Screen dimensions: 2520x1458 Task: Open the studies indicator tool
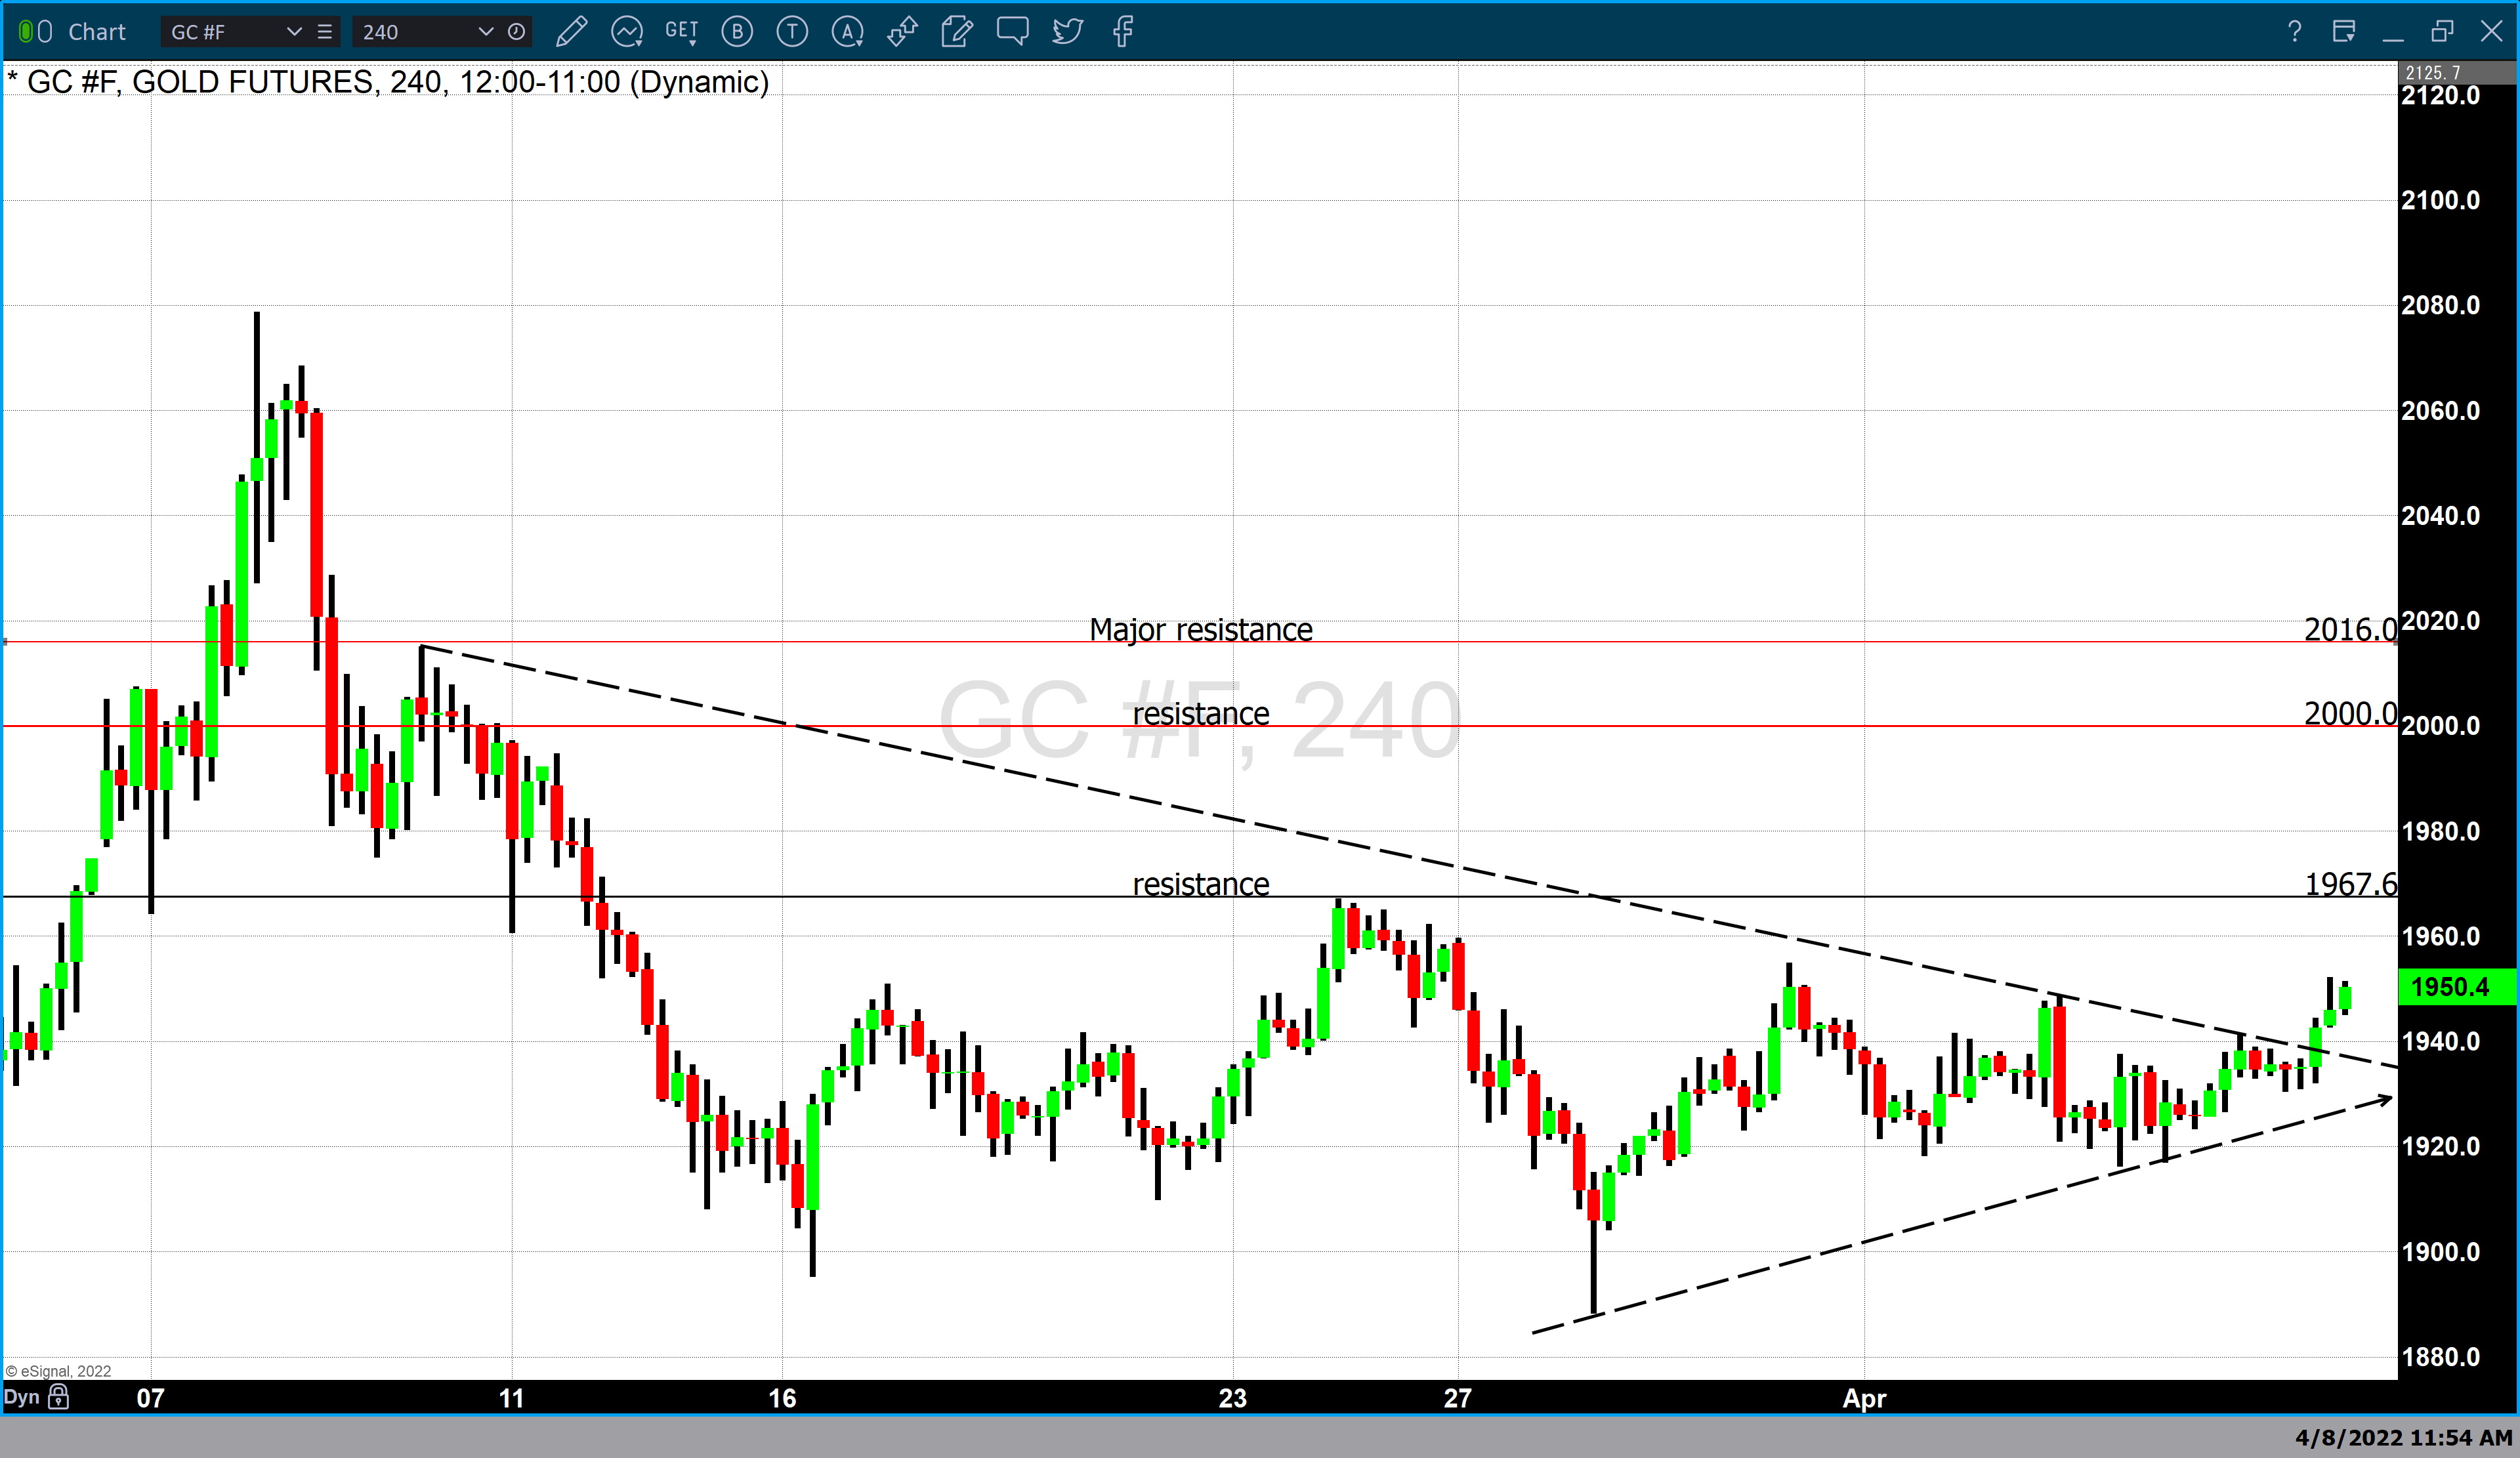pyautogui.click(x=627, y=32)
